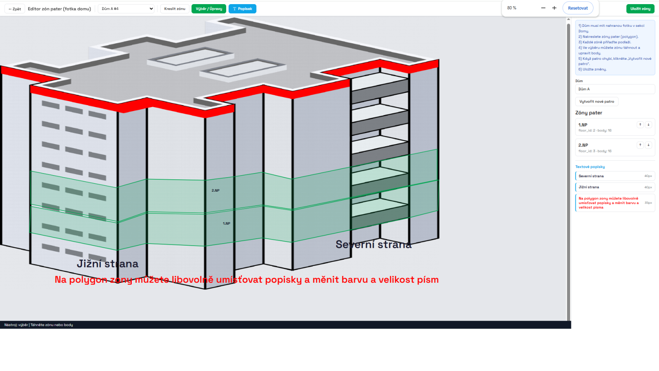Save zones with Uložit zóny
The image size is (659, 371).
coord(640,9)
